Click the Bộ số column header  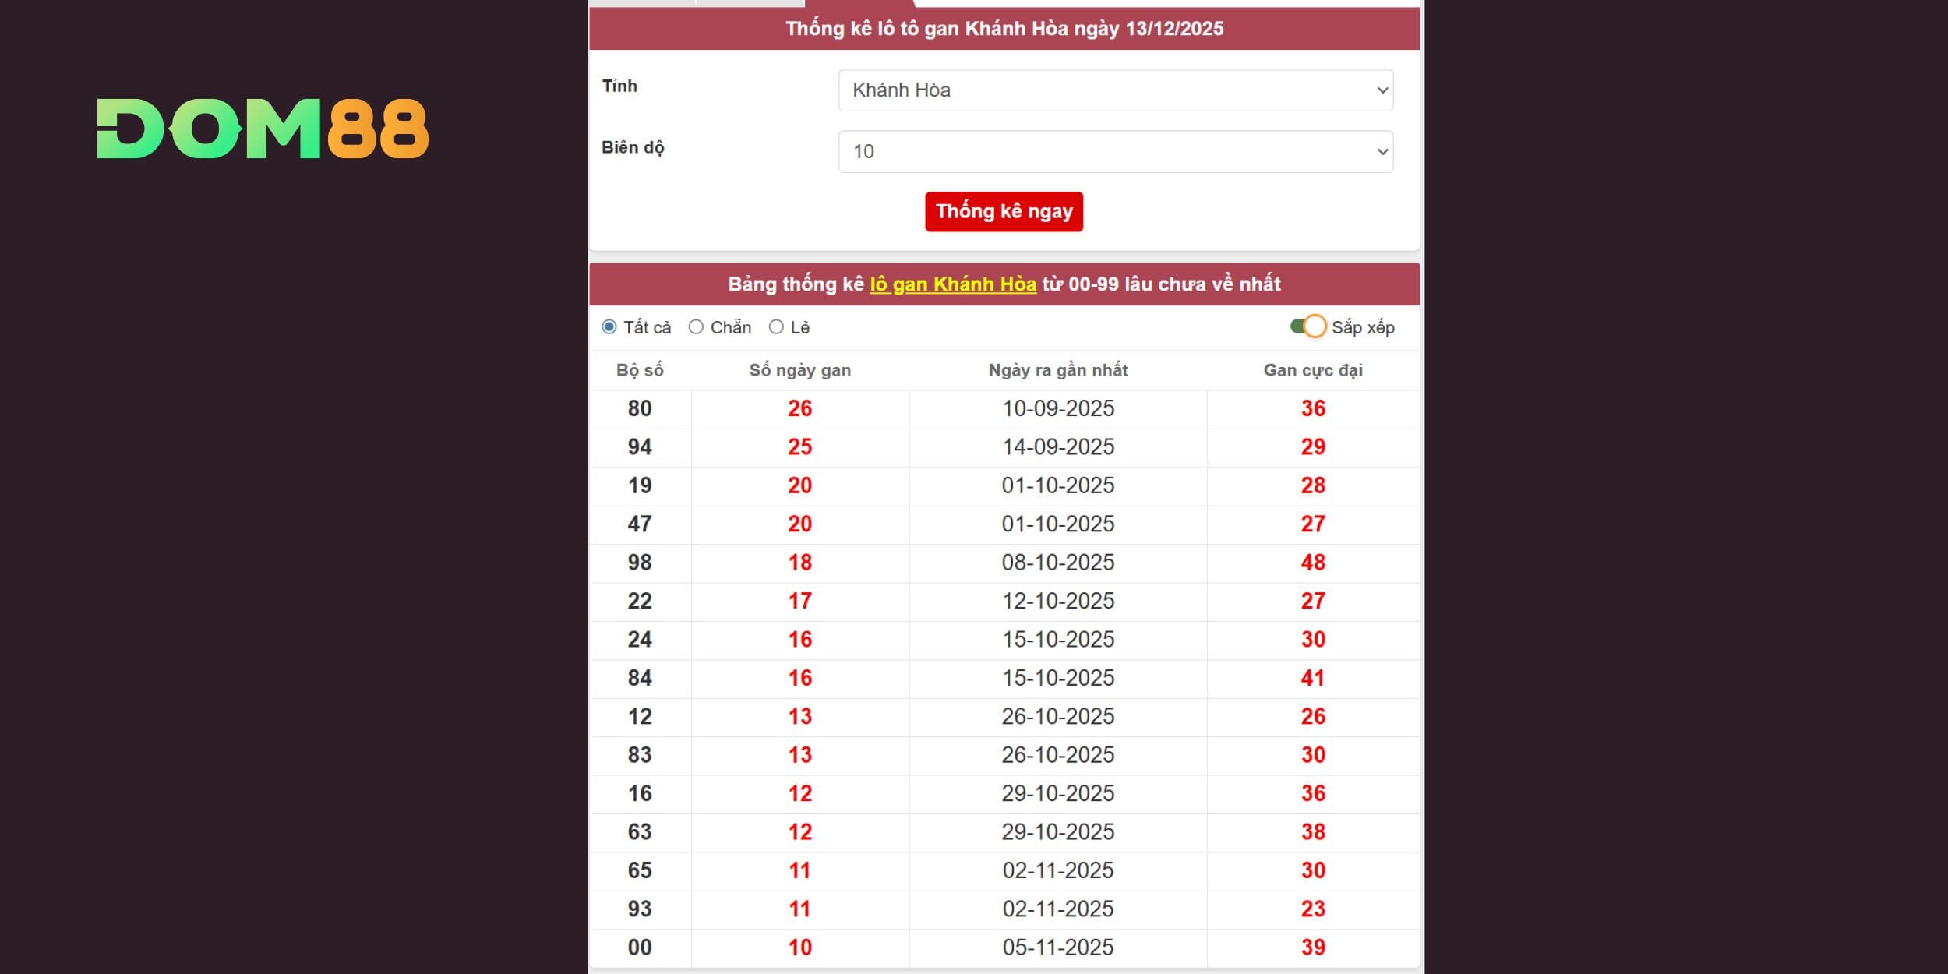640,370
